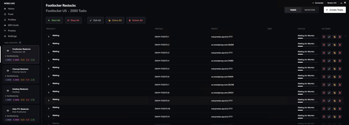Delete the DIVVY FOOTS 9 task
The width and height of the screenshot is (349, 125).
pos(339,101)
